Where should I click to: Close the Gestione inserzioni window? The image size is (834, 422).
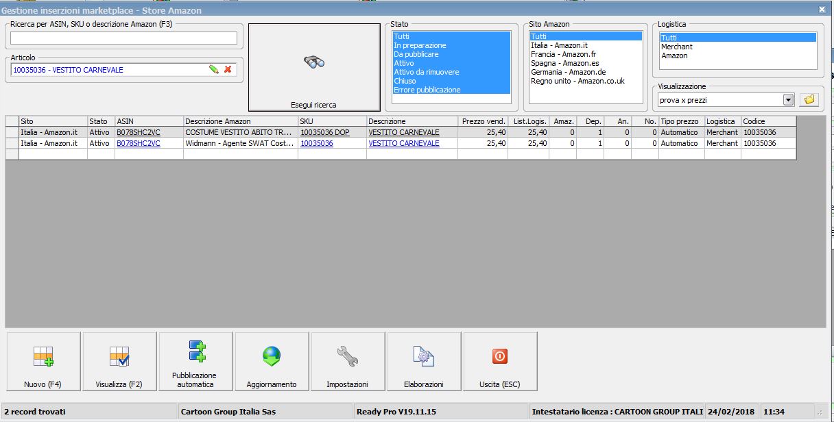click(x=822, y=10)
